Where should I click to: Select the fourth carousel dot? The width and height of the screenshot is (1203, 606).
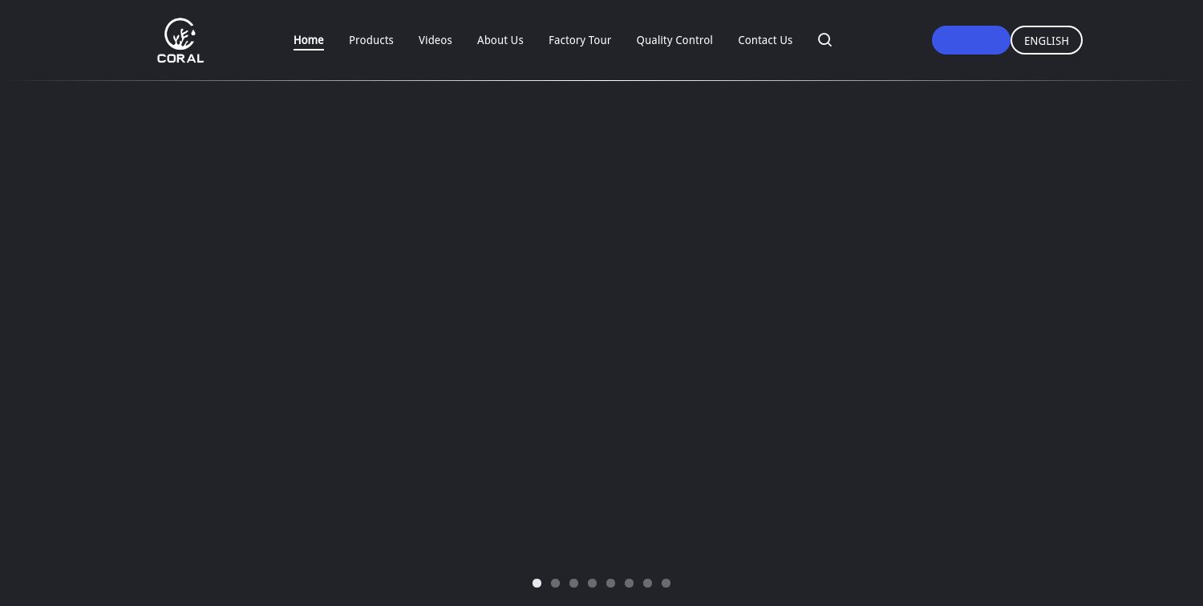[592, 583]
